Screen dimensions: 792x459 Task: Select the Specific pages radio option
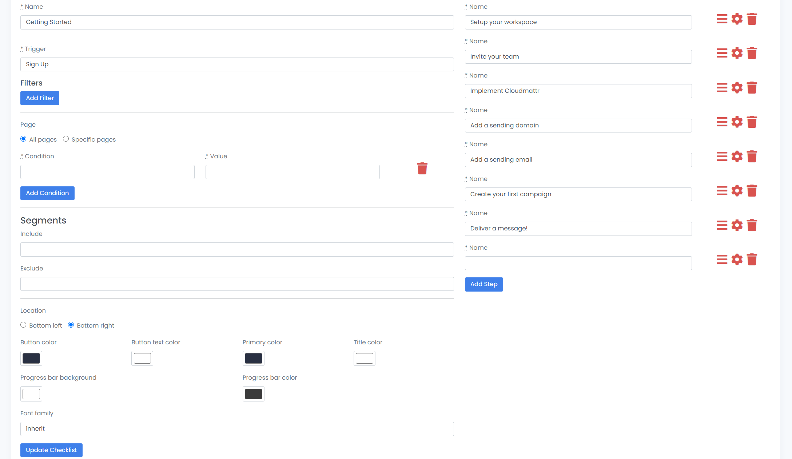[66, 139]
